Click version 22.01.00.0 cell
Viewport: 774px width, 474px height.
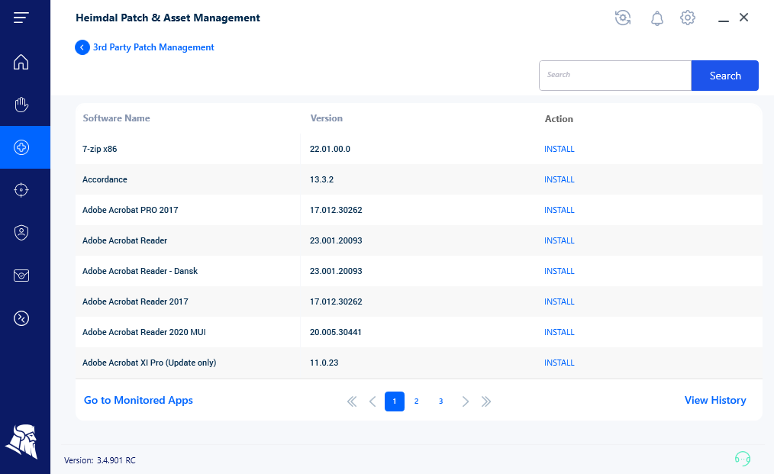pyautogui.click(x=330, y=149)
